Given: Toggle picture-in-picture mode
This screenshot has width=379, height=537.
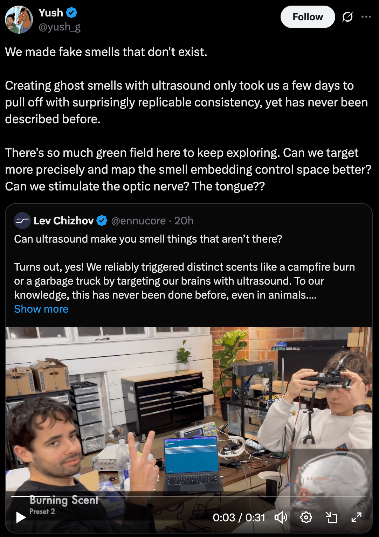Looking at the screenshot, I should pyautogui.click(x=331, y=517).
